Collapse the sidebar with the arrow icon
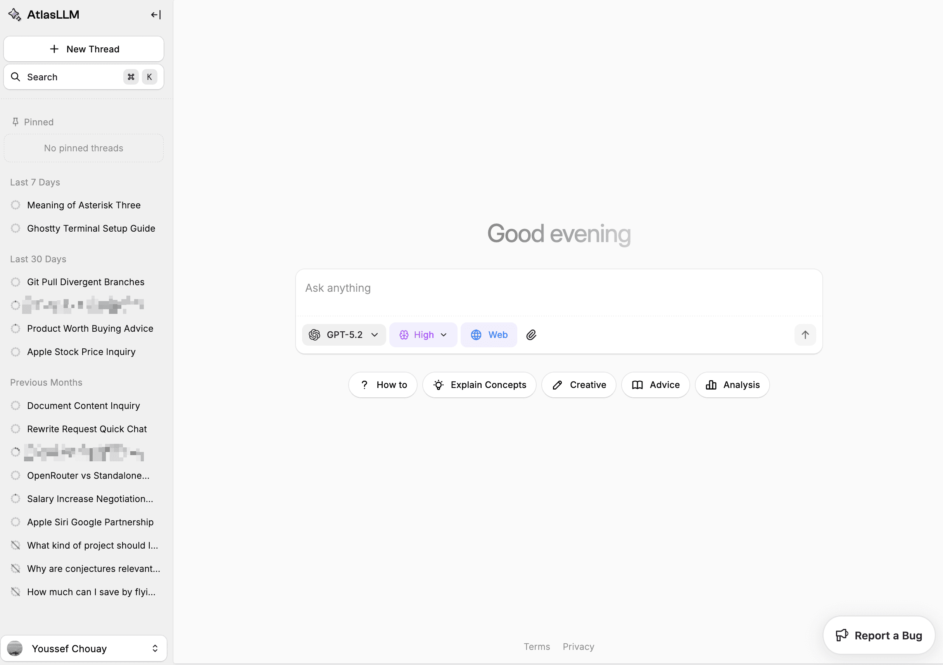 (155, 15)
